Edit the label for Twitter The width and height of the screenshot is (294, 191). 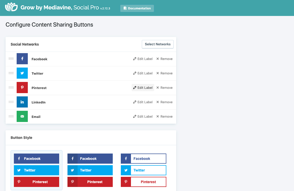click(x=143, y=73)
